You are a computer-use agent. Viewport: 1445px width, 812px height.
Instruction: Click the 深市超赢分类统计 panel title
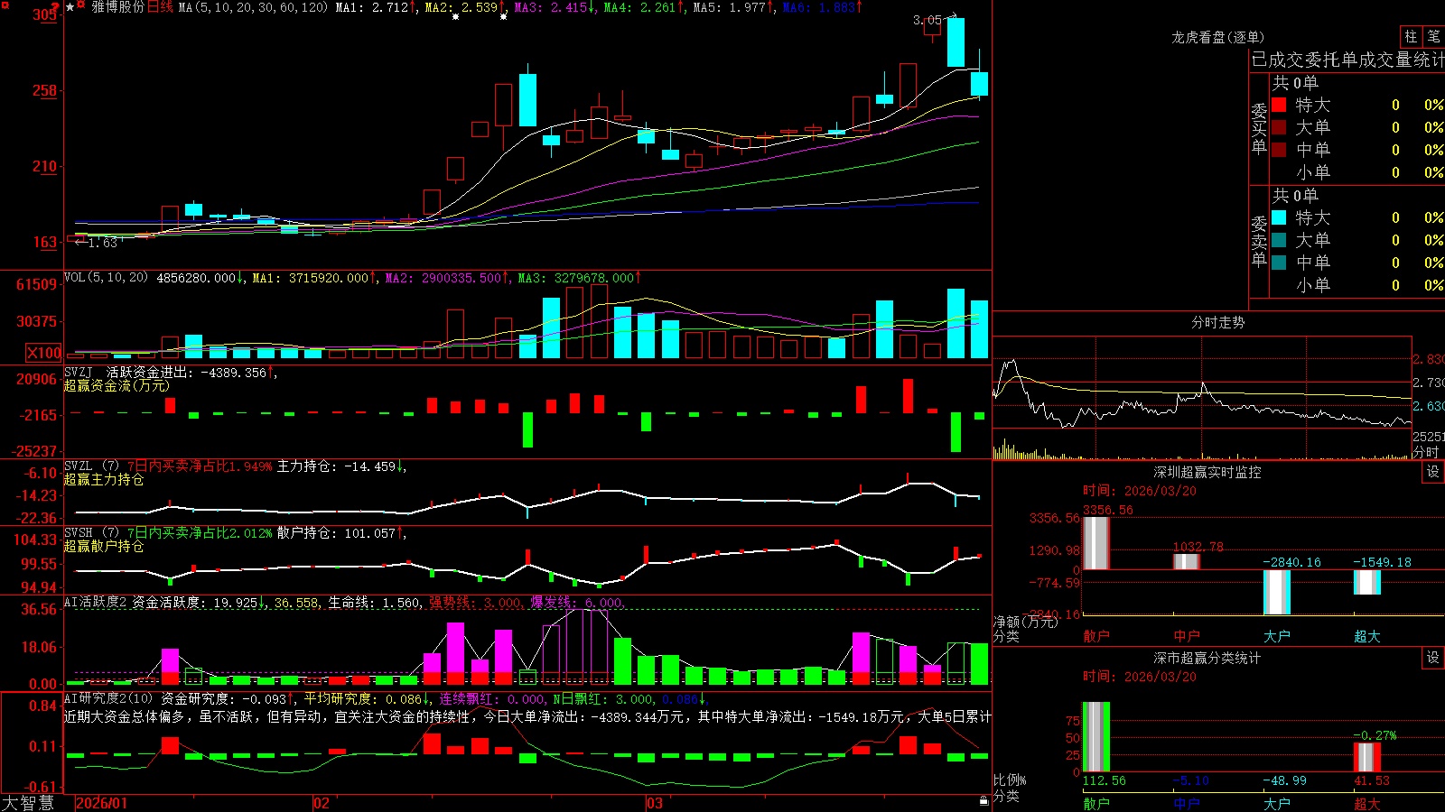coord(1207,658)
